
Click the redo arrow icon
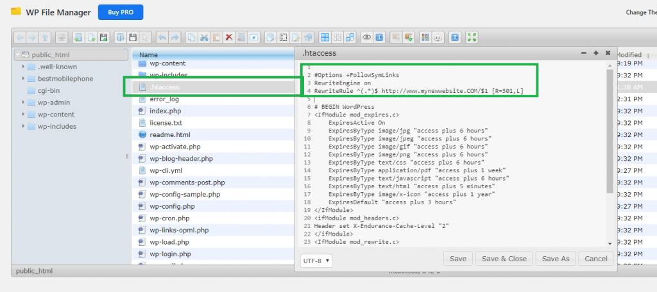(x=175, y=37)
